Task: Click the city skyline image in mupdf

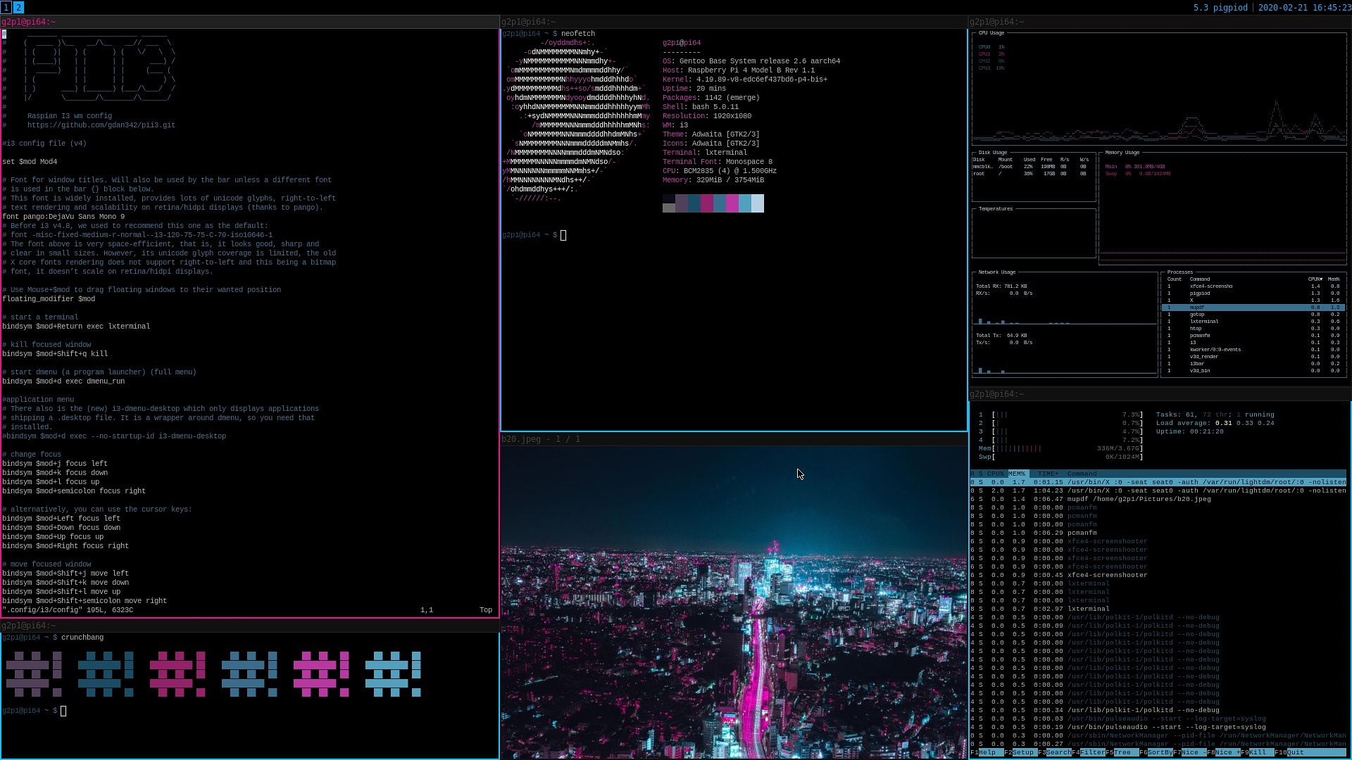Action: pos(734,602)
